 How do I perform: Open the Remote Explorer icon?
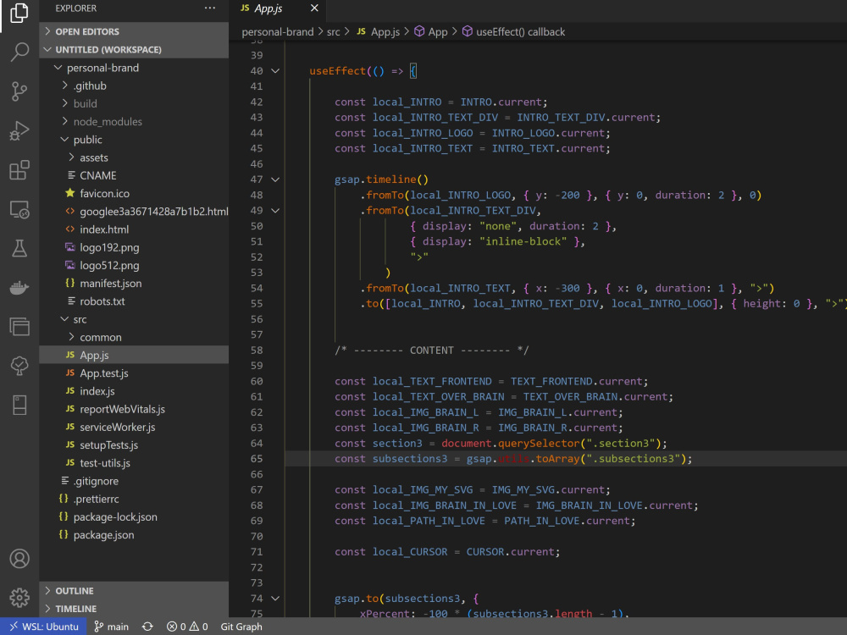(x=19, y=209)
